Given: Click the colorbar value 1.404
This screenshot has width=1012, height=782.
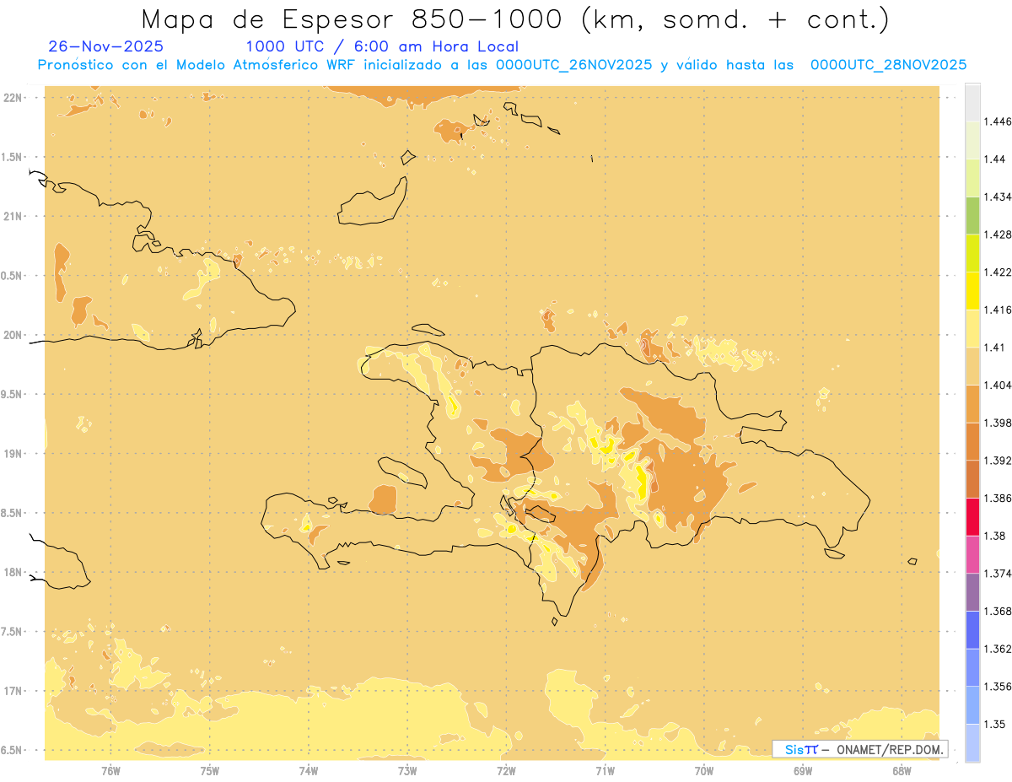Looking at the screenshot, I should click(999, 385).
